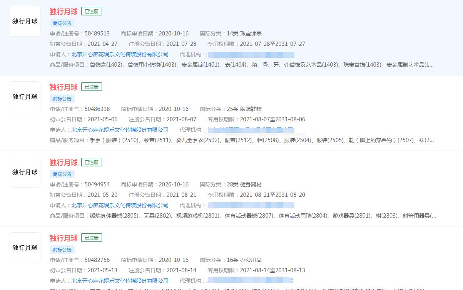Screen dimensions: 463x290
Task: Click the blurred agency name in 50486318 entry
Action: point(250,130)
